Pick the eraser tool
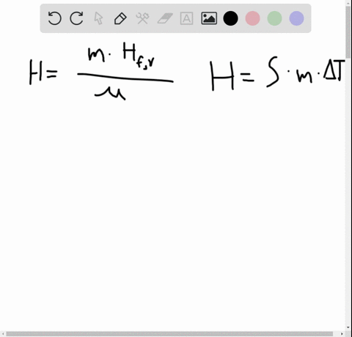 [x=165, y=18]
